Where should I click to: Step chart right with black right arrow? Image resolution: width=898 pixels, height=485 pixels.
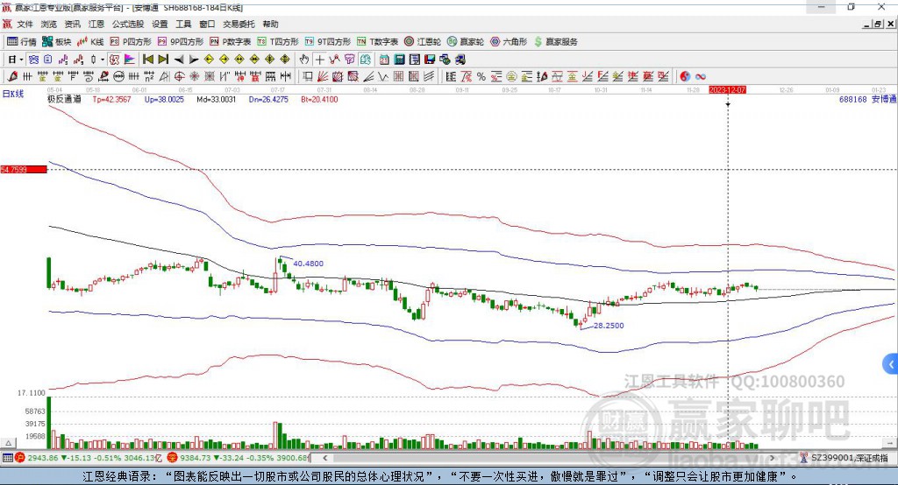pos(194,60)
